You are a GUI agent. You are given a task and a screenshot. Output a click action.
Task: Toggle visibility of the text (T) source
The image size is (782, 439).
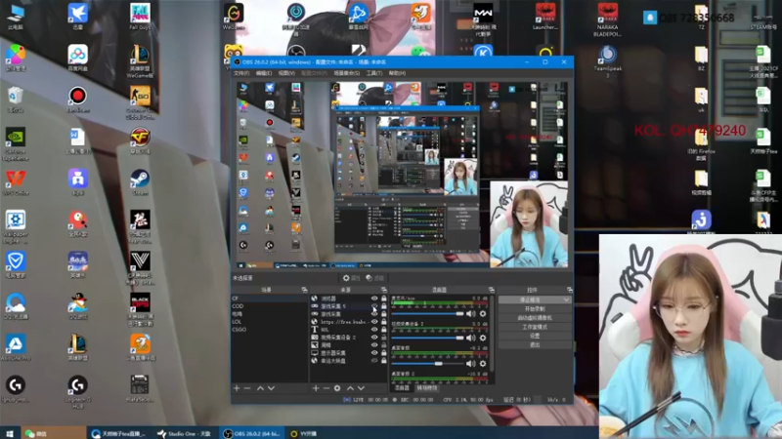[x=374, y=330]
